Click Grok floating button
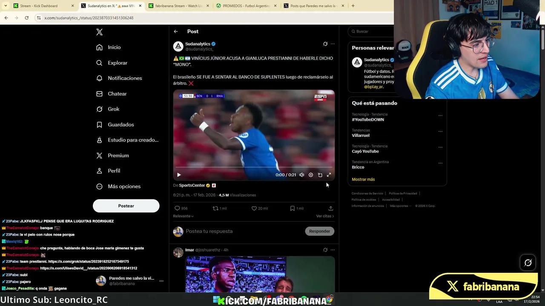Screen dimensions: 545x306 point(528,263)
